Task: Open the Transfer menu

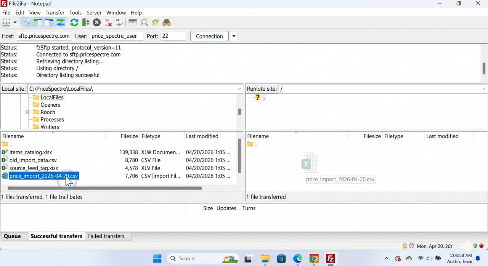Action: coord(55,13)
